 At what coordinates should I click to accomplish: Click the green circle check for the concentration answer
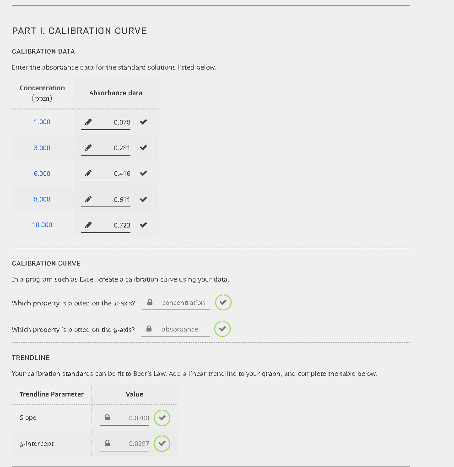(x=223, y=302)
